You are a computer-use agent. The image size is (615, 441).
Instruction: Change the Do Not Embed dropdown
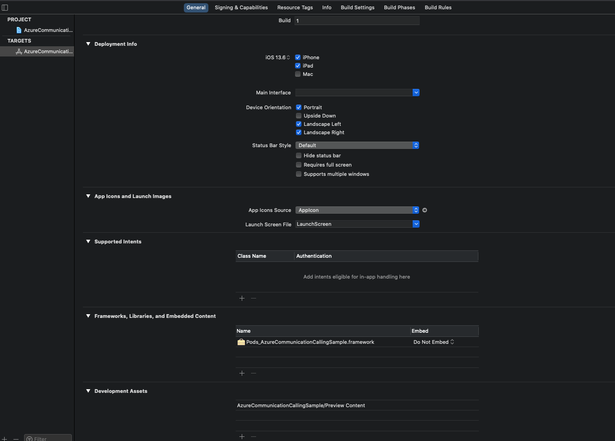point(433,342)
